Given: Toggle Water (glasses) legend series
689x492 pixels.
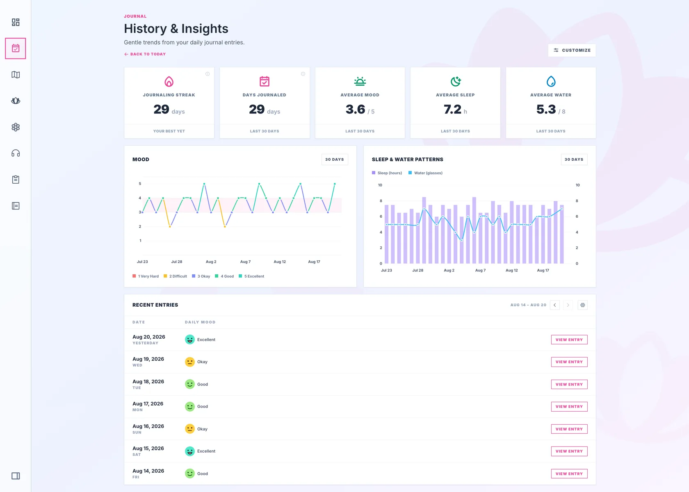Looking at the screenshot, I should [425, 173].
